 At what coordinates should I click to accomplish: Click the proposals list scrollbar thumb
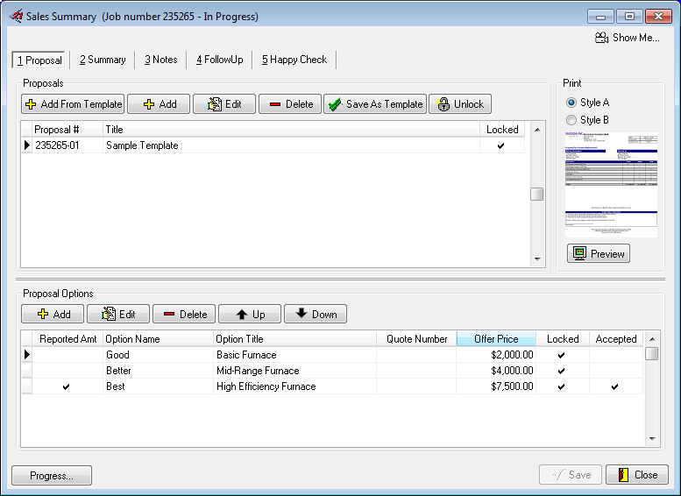pos(537,195)
